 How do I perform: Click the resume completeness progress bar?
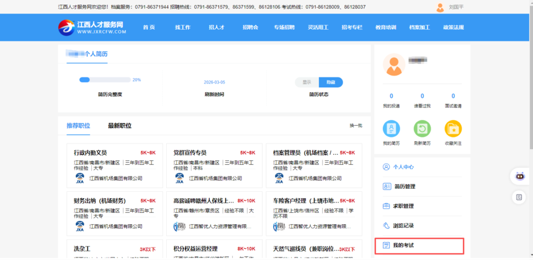[105, 80]
